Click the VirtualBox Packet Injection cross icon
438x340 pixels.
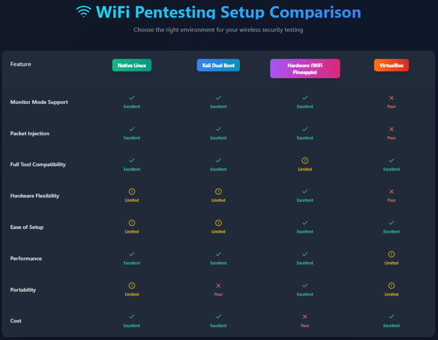(391, 129)
